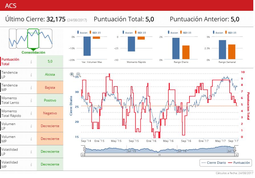
Task: Click the Var. Volumen Mes chart caption
Action: click(x=92, y=62)
